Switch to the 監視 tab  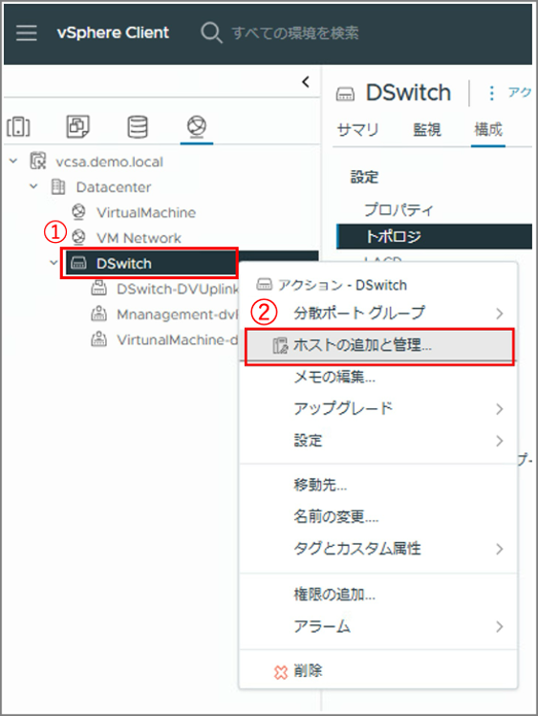tap(427, 130)
